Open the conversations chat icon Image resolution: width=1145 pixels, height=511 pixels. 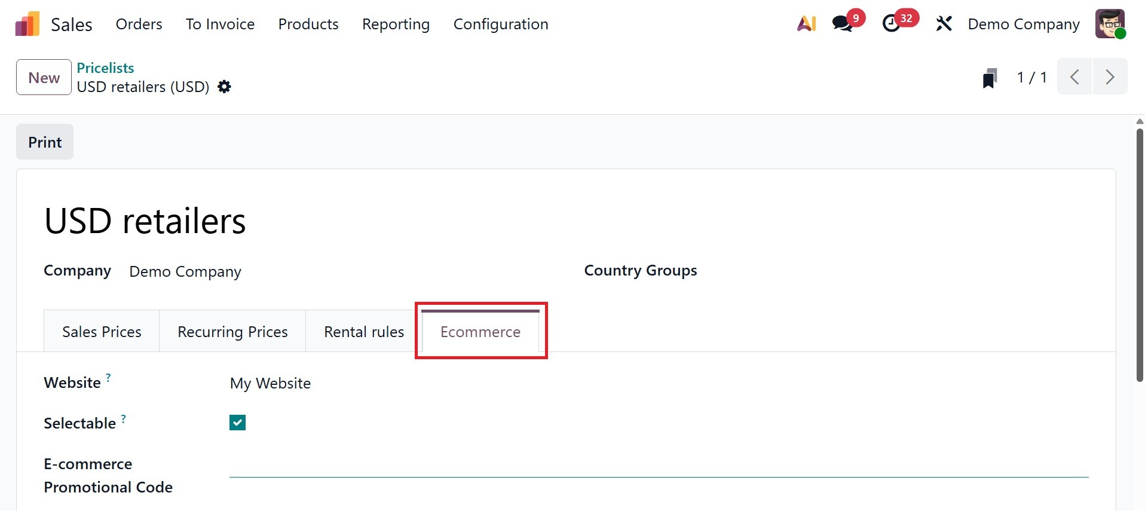842,24
